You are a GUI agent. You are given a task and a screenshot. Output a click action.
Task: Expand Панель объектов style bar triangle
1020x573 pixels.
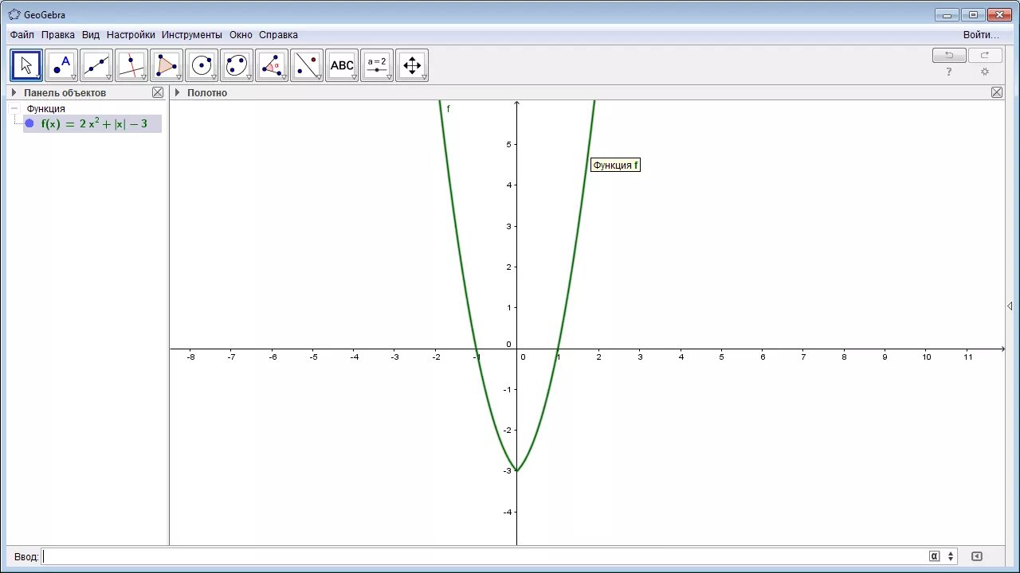coord(14,92)
